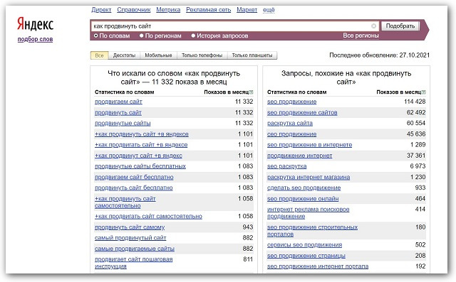The height and width of the screenshot is (282, 456).
Task: Select the Только планшеты tab
Action: click(252, 55)
